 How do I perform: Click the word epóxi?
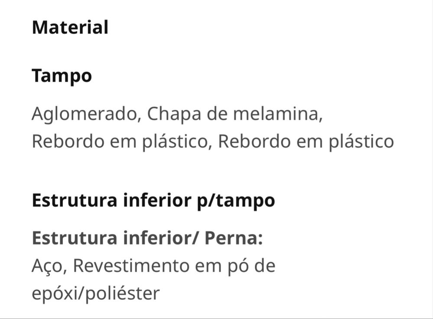tap(55, 294)
